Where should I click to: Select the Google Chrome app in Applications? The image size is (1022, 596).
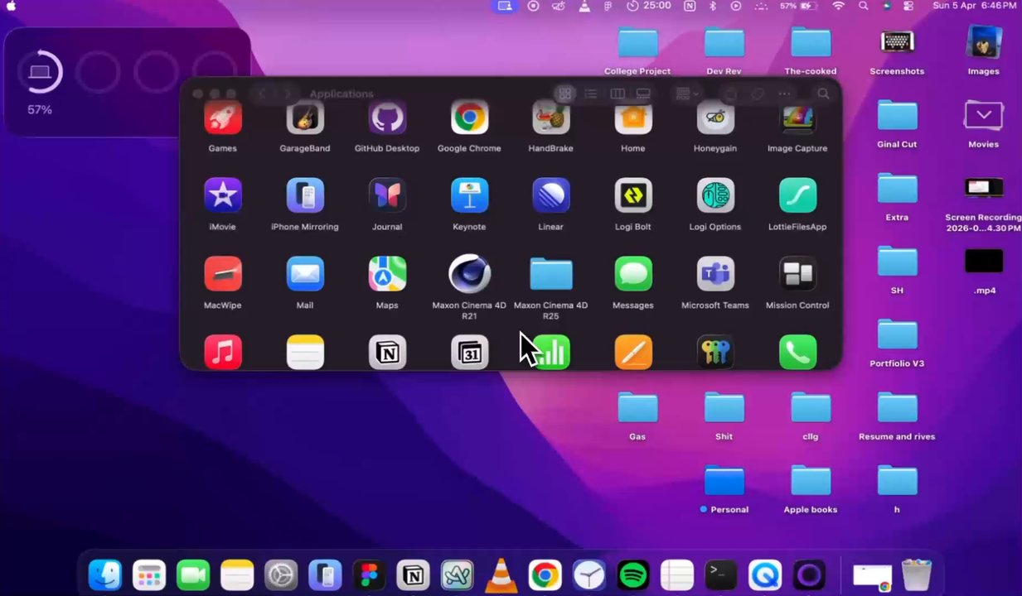[x=469, y=119]
